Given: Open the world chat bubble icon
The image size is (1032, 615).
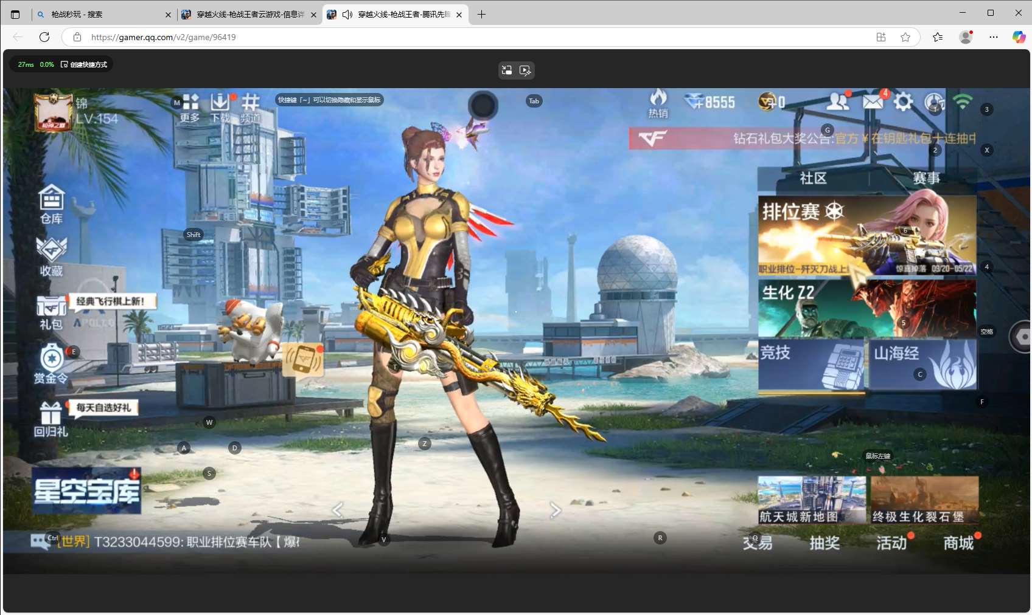Looking at the screenshot, I should (x=41, y=541).
